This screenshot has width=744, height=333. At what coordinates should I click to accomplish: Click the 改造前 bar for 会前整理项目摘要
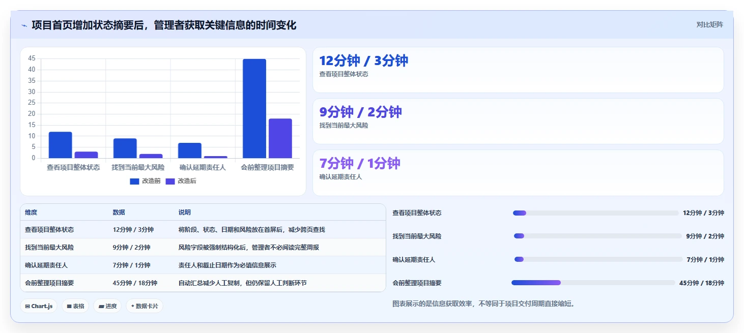click(x=254, y=108)
